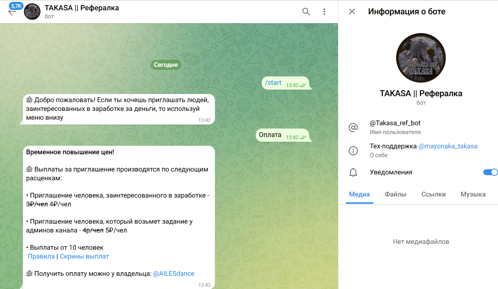Viewport: 498px width, 289px height.
Task: Open the three-dot chat options menu
Action: [x=324, y=12]
